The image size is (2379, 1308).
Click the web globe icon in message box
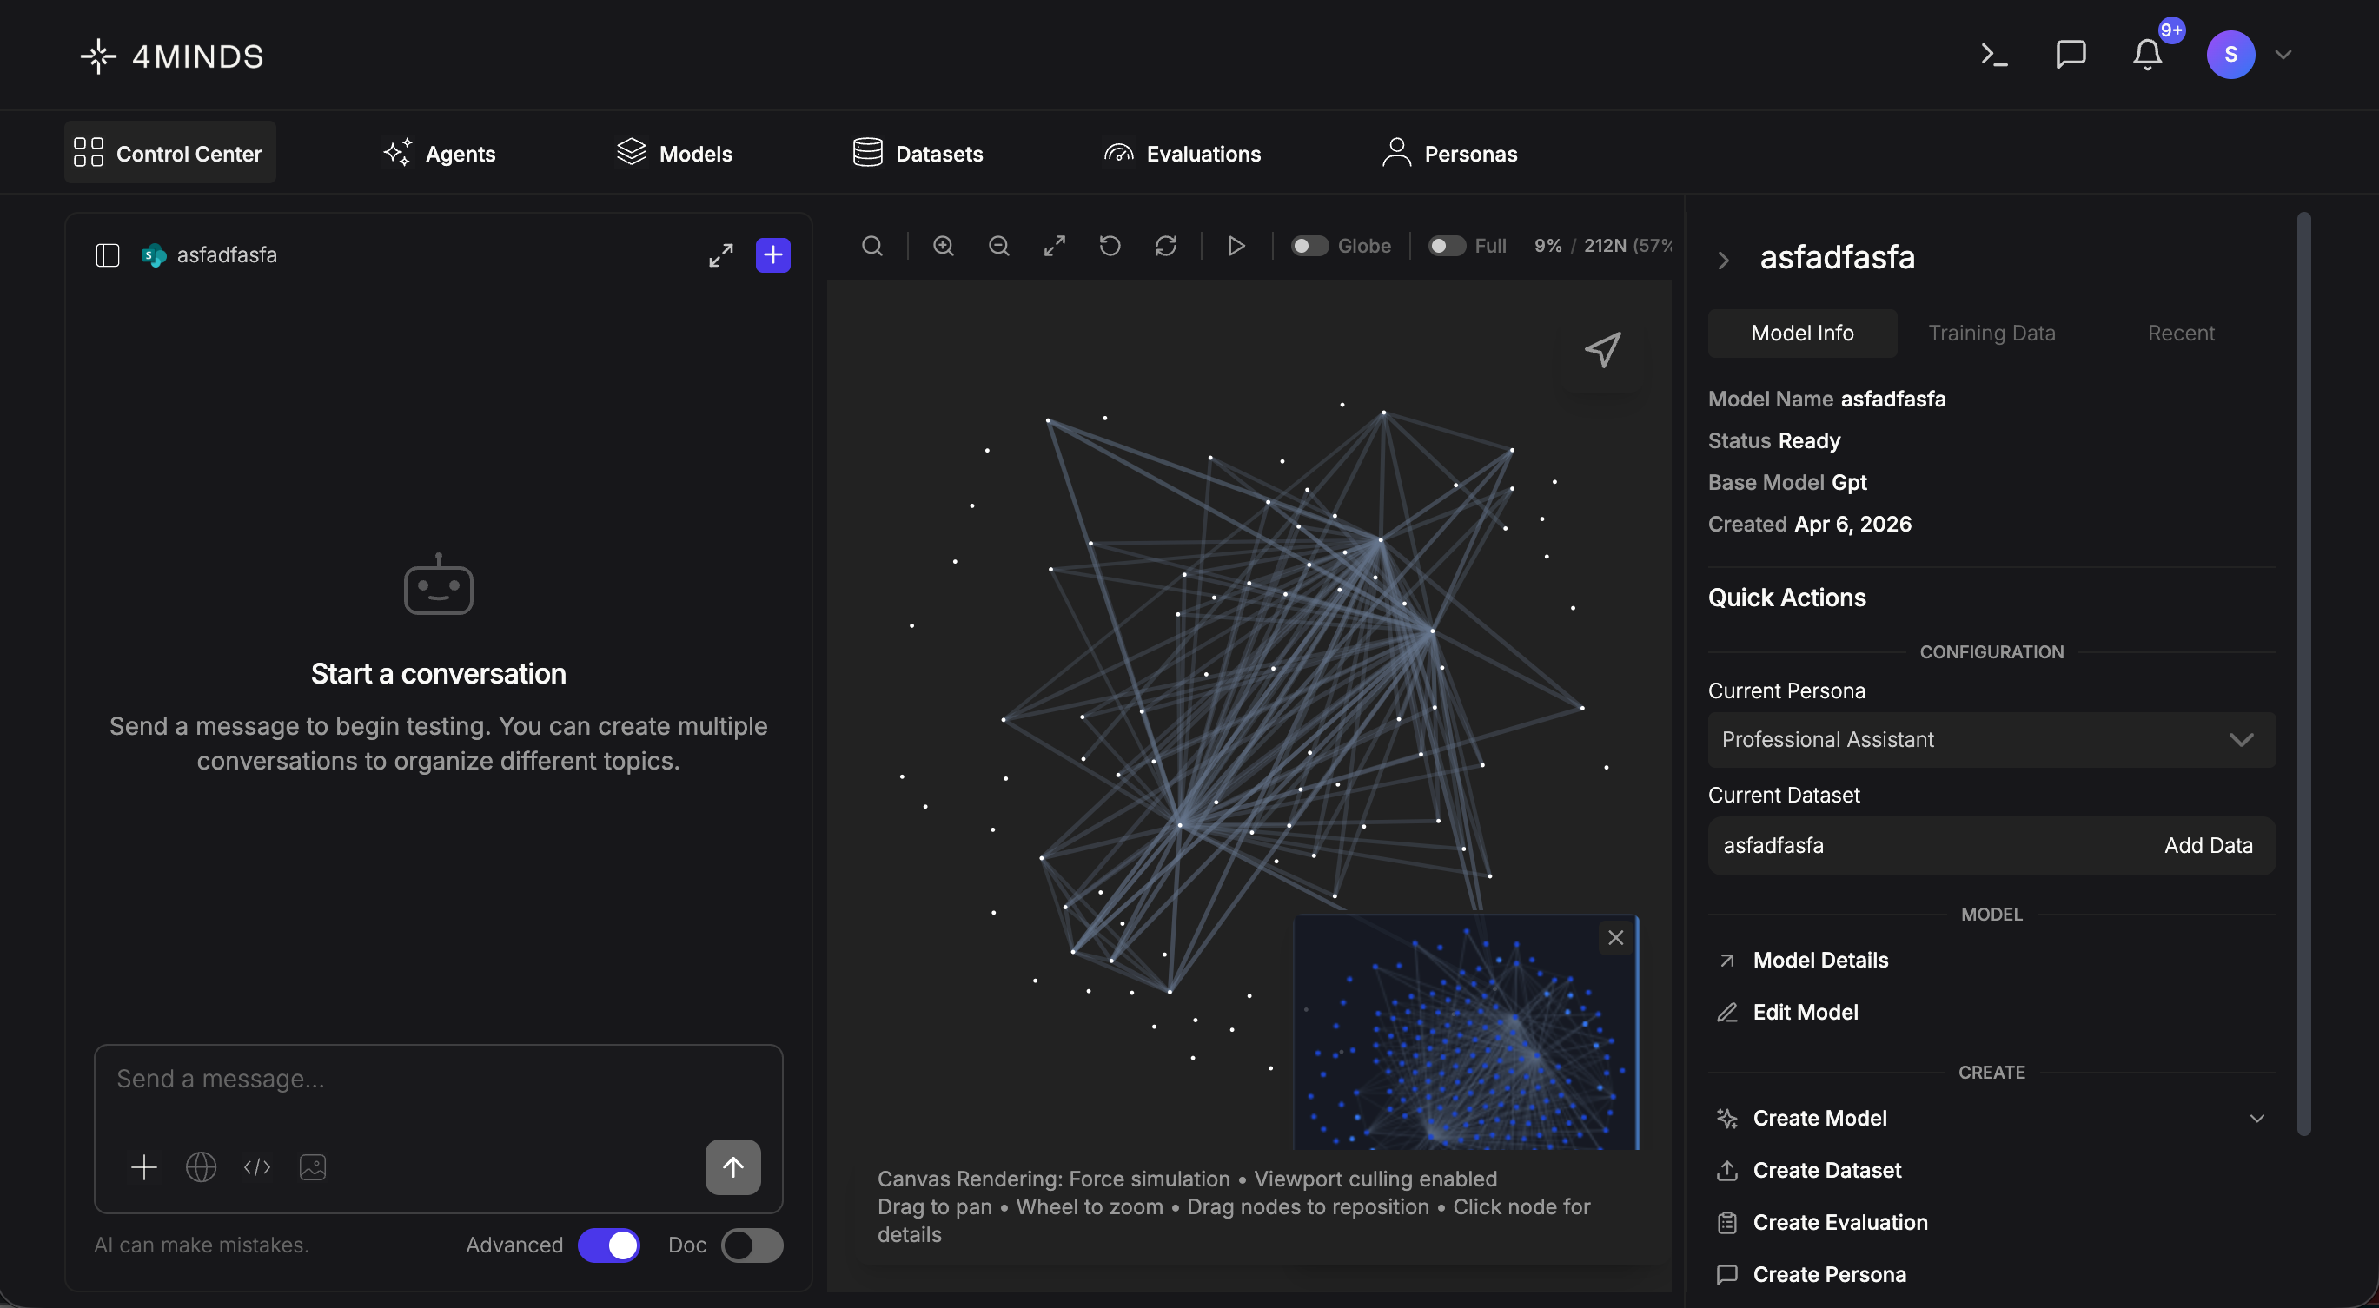click(201, 1166)
